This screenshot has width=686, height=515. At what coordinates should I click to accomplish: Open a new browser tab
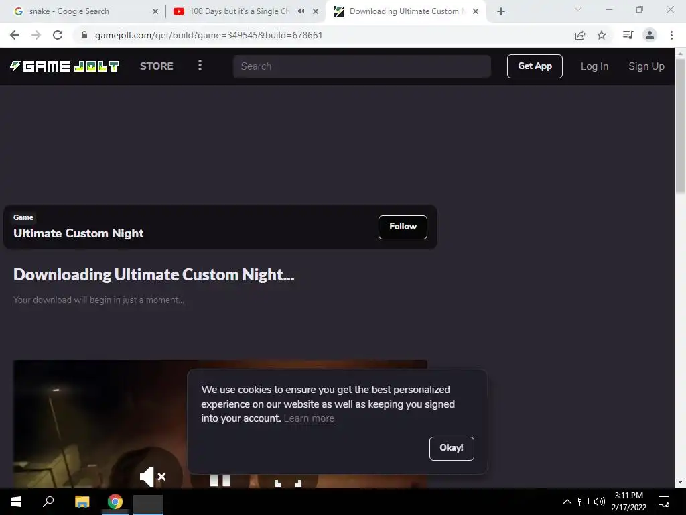pos(501,12)
